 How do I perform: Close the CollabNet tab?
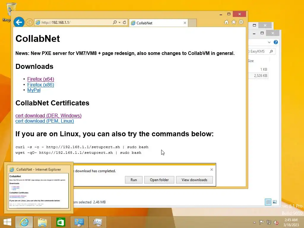(x=185, y=23)
